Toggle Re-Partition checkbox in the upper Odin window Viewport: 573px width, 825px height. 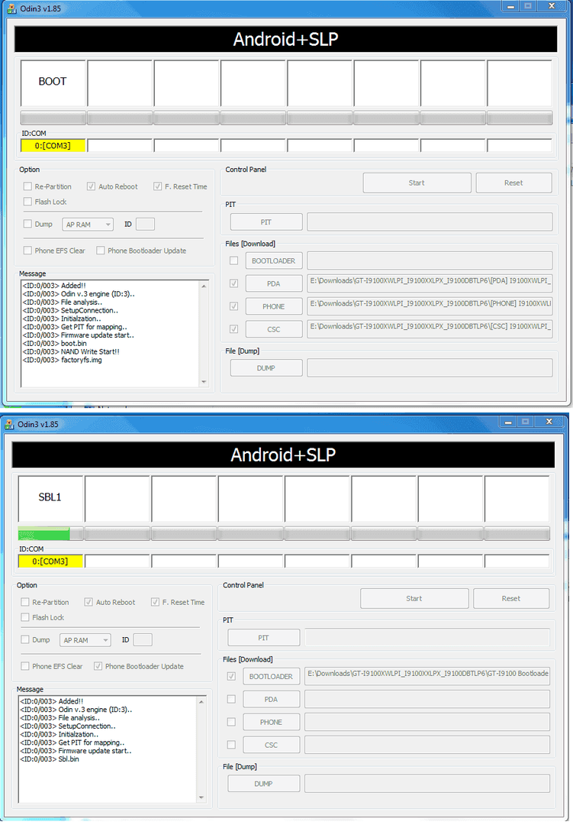[28, 186]
